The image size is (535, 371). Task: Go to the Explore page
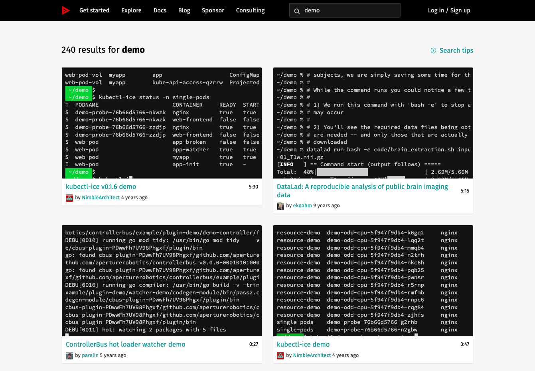(131, 10)
